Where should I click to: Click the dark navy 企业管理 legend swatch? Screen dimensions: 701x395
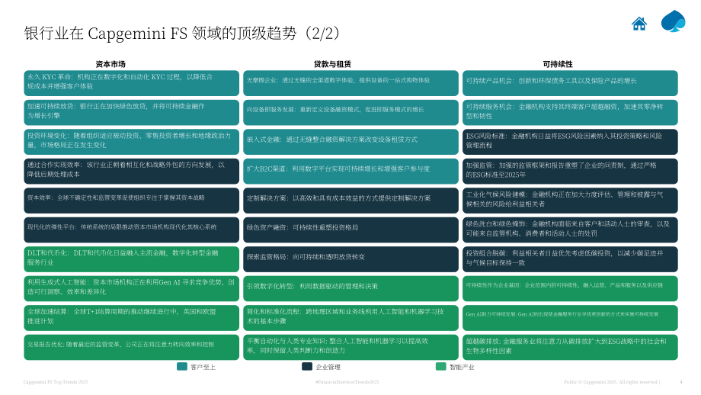306,366
